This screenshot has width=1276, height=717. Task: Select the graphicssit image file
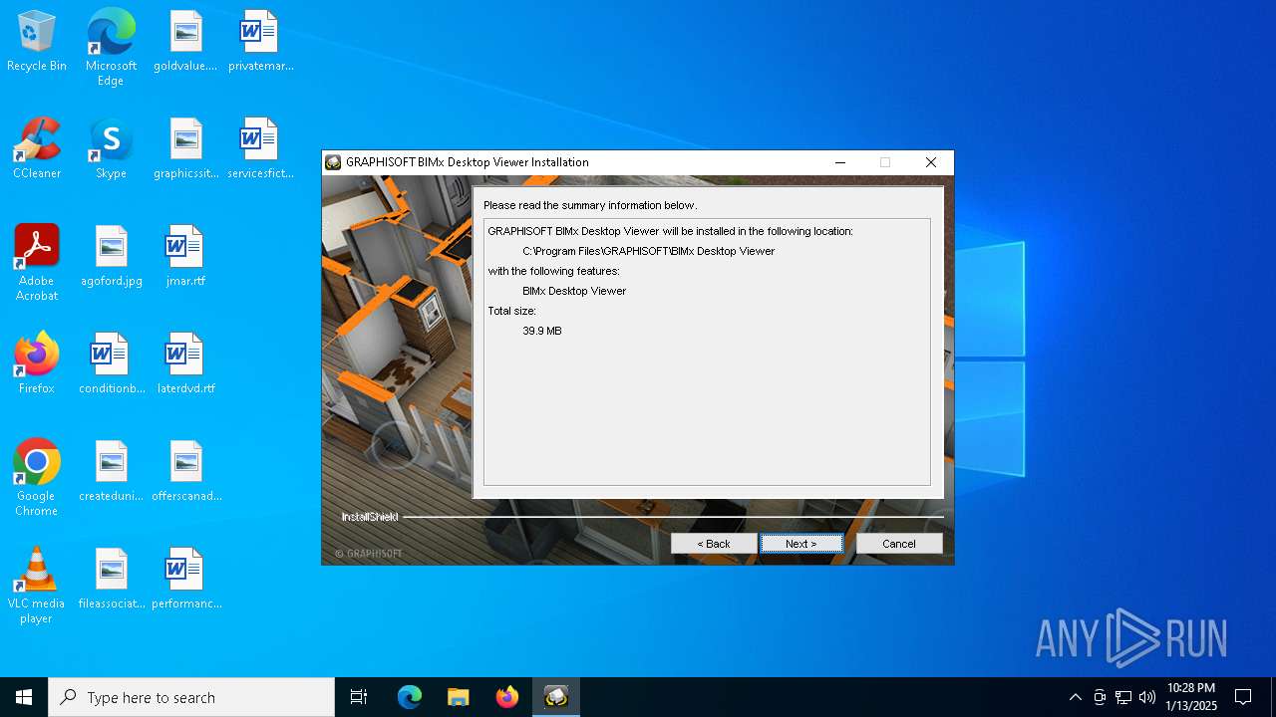tap(185, 149)
